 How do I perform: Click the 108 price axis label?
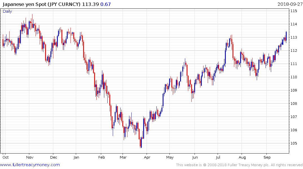click(x=294, y=104)
